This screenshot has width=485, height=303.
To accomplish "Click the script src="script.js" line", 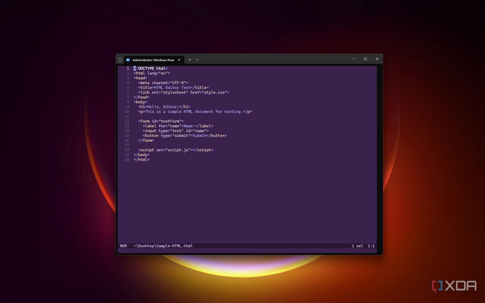I will (x=176, y=150).
